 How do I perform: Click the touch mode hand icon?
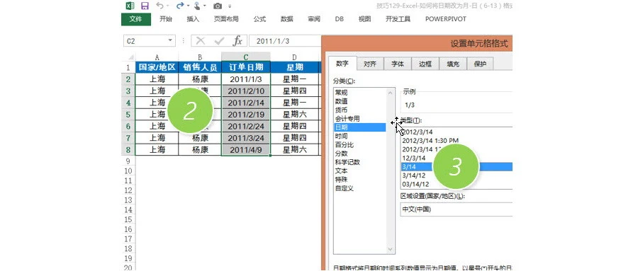[197, 6]
